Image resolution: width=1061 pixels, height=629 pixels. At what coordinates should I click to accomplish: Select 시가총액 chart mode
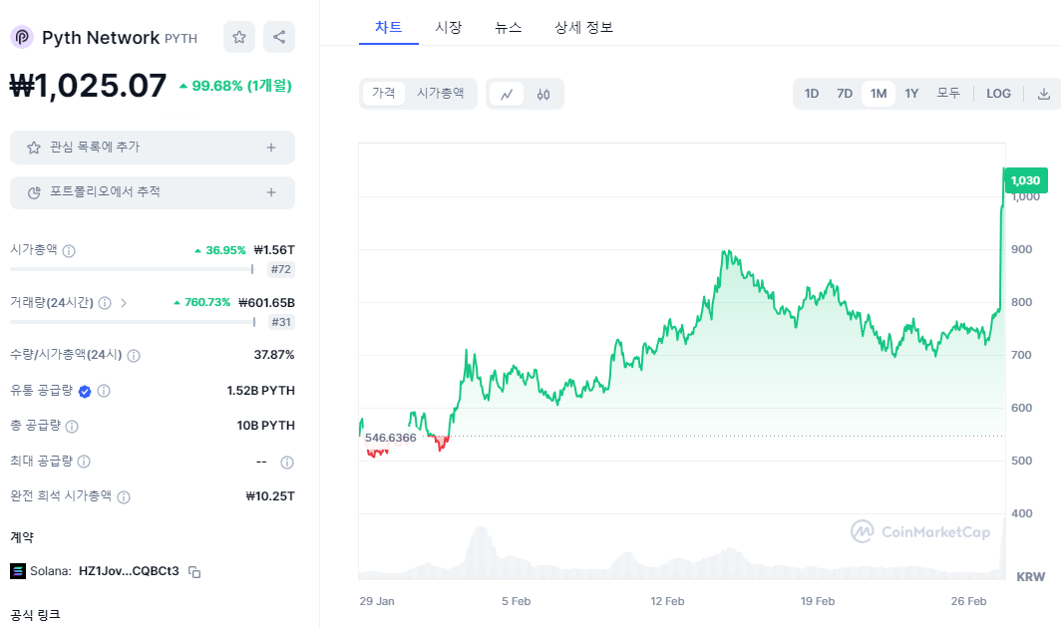(x=441, y=94)
